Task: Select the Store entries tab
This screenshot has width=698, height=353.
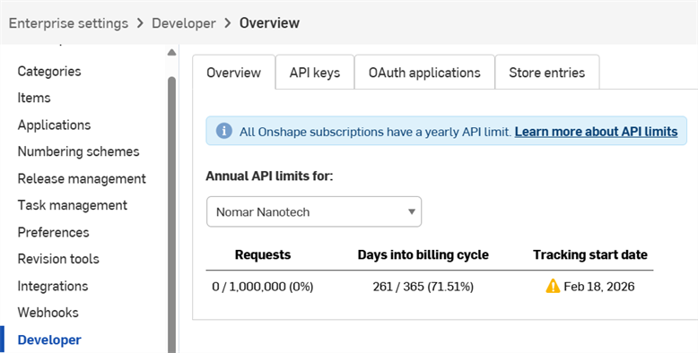Action: point(547,73)
